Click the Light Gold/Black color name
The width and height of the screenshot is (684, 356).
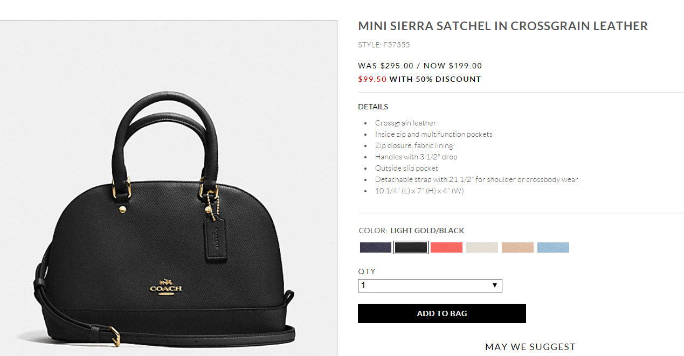(427, 231)
